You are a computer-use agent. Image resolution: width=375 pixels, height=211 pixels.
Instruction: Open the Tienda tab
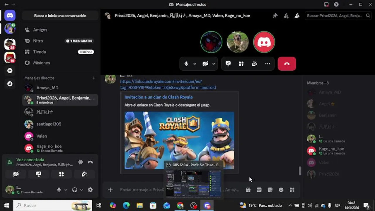(60, 52)
